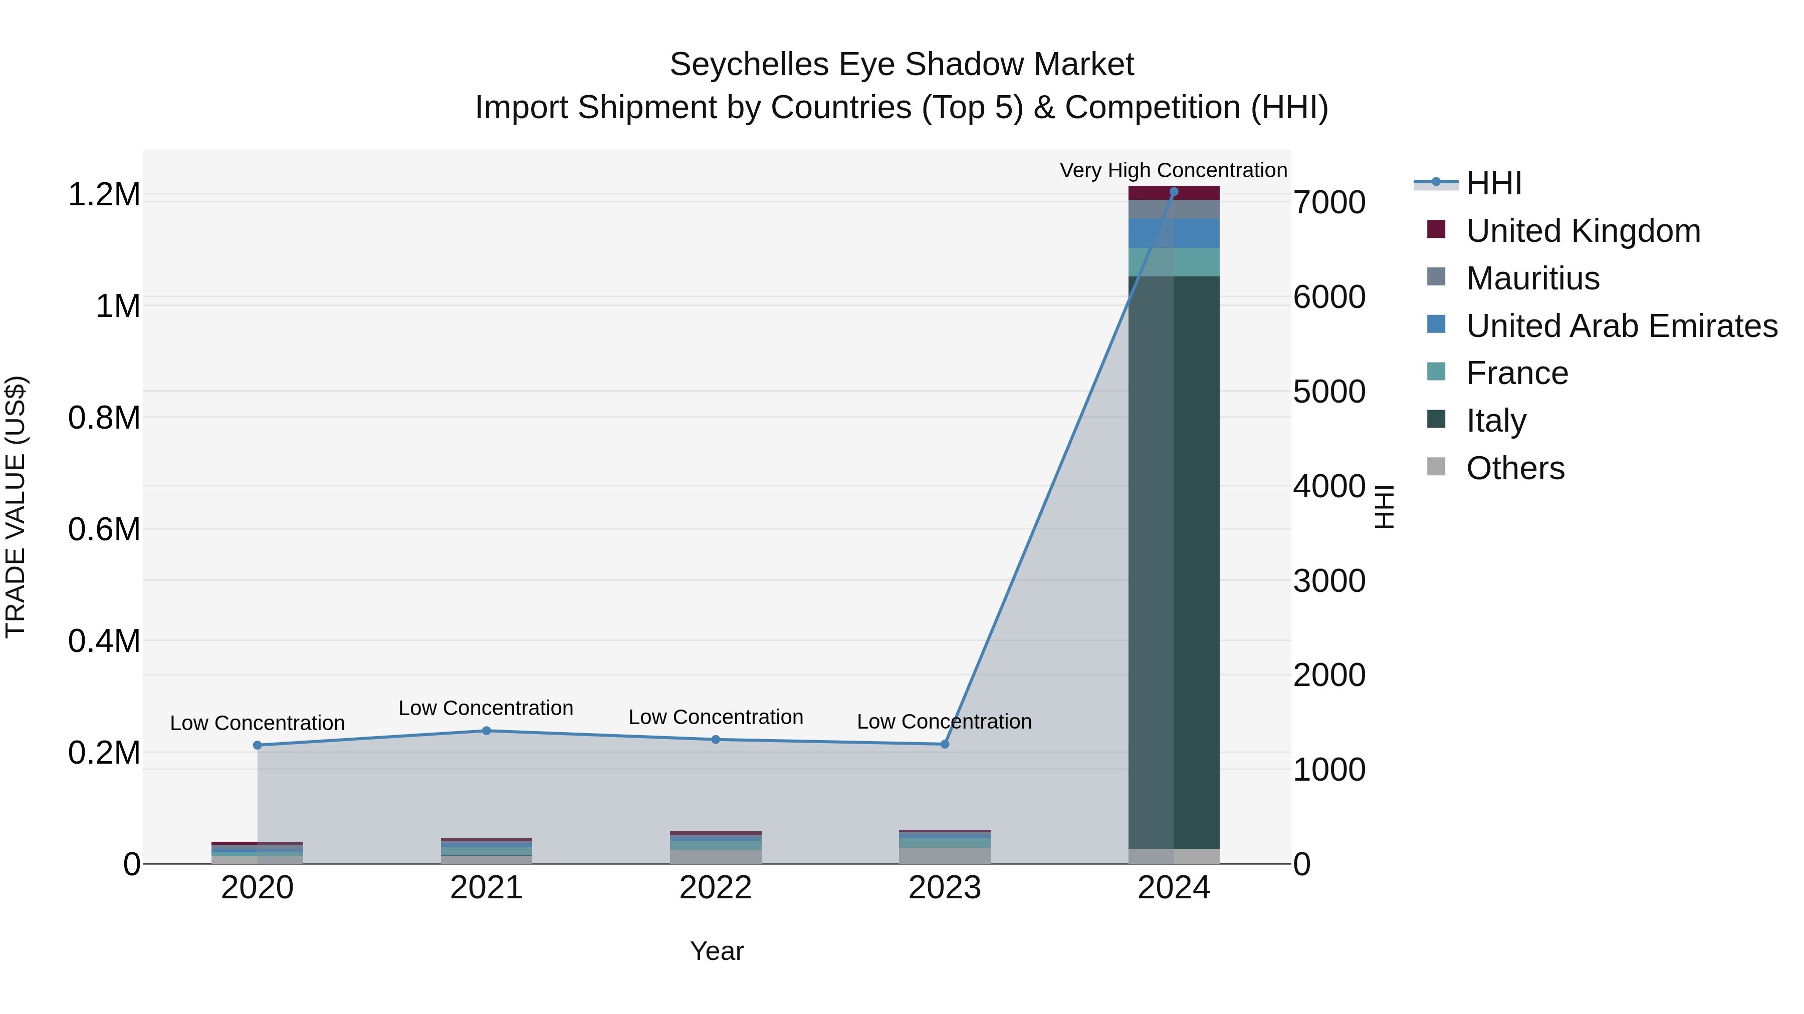
Task: Click the Italy segment of the 2024 bar
Action: point(1174,563)
